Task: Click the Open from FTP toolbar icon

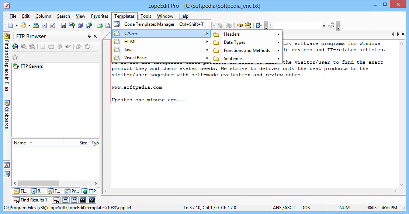Action: point(36,25)
